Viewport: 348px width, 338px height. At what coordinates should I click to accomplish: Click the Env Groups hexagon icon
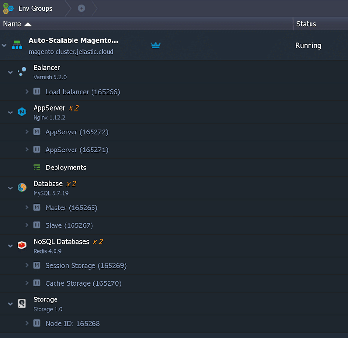tap(8, 8)
